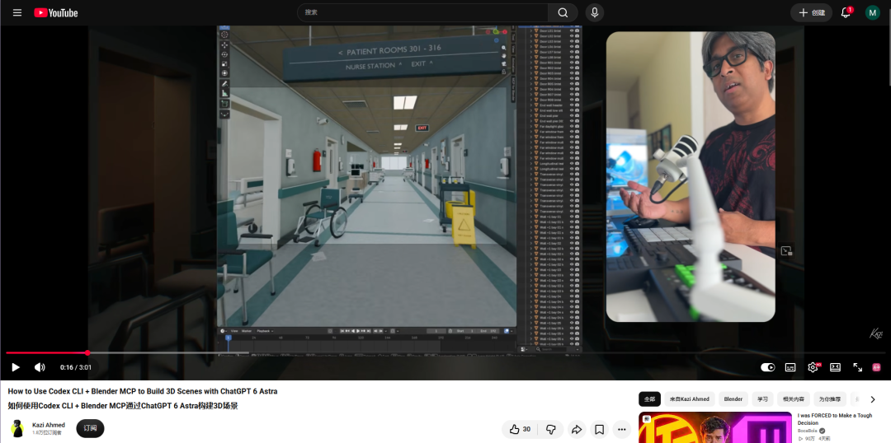The image size is (891, 443).
Task: Select the 学习 filter chip
Action: click(x=762, y=399)
